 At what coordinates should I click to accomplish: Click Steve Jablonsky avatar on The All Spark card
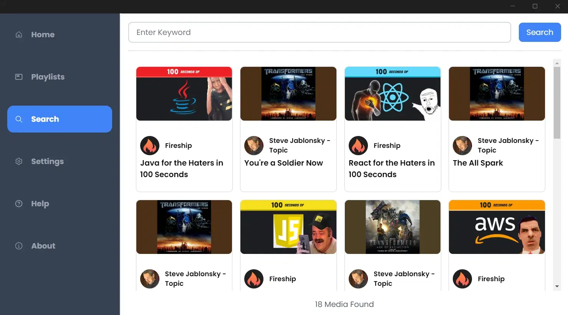point(462,146)
